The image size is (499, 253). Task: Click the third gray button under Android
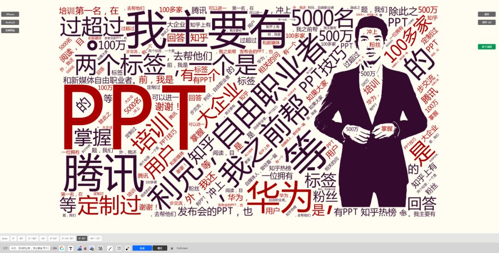click(10, 30)
